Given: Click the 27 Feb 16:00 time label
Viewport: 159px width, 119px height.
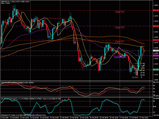Looking at the screenshot, I should (x=144, y=118).
